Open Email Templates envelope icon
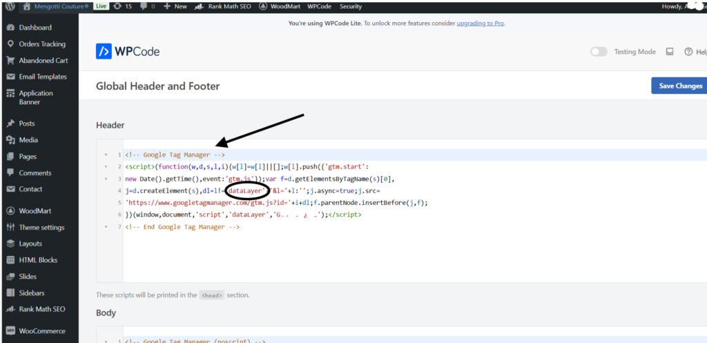Viewport: 707px width, 343px height. coord(11,77)
